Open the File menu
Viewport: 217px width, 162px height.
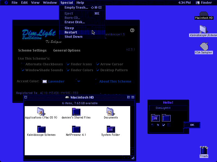pyautogui.click(x=15, y=2)
